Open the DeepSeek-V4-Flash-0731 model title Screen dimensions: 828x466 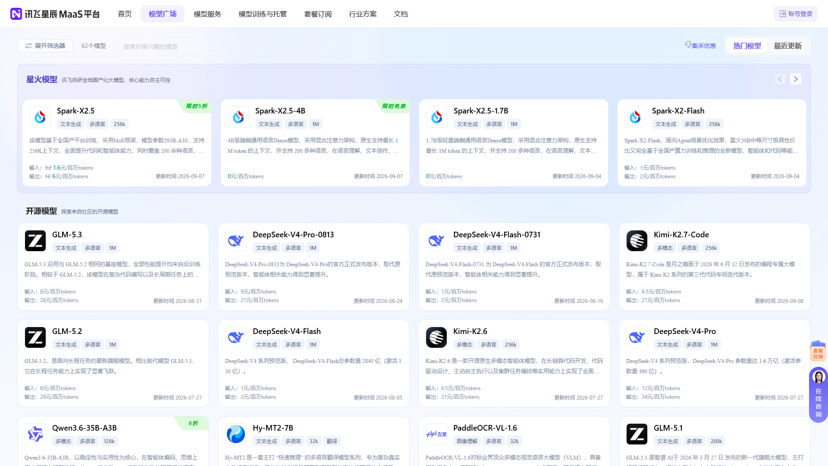pyautogui.click(x=497, y=235)
